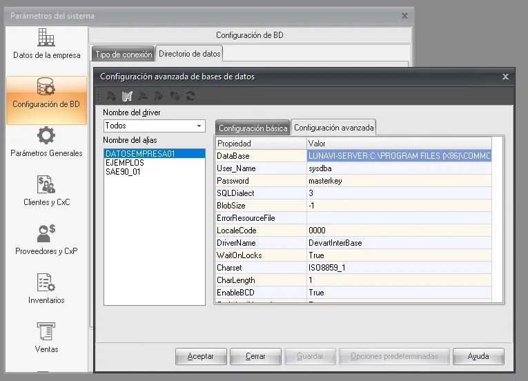The width and height of the screenshot is (528, 381).
Task: Click first toolbar icon with curved signal waves
Action: pos(111,97)
